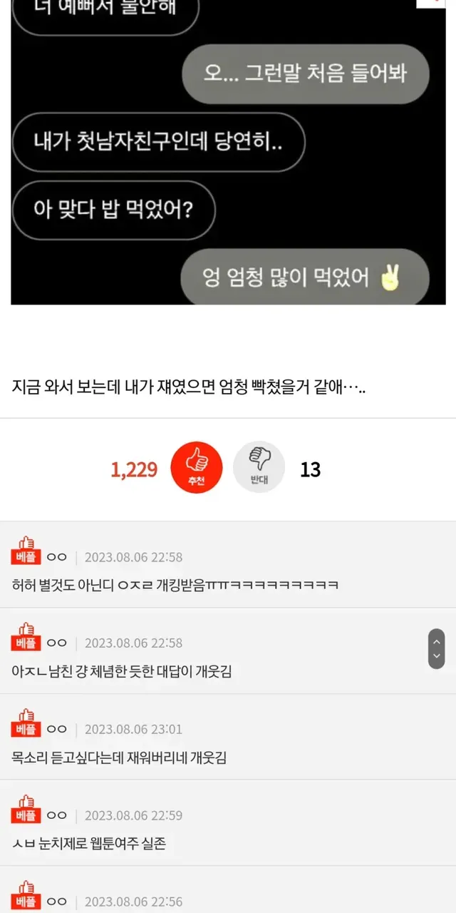Click the up arrow on the floating scroll control
The image size is (456, 913).
point(437,641)
